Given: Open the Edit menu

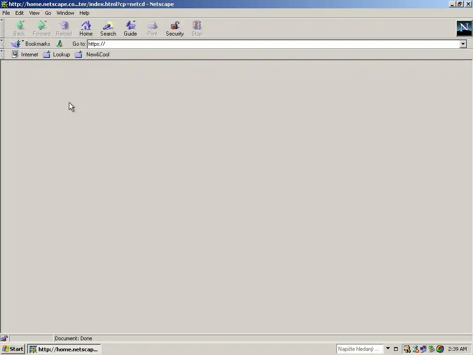Looking at the screenshot, I should pyautogui.click(x=19, y=13).
